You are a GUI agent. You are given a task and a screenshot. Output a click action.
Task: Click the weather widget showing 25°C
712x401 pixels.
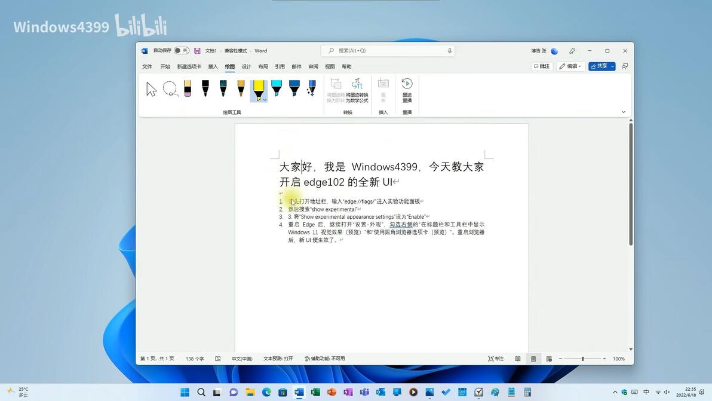click(x=18, y=392)
